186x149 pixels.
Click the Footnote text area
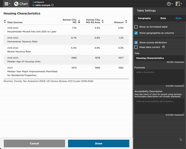159,77
